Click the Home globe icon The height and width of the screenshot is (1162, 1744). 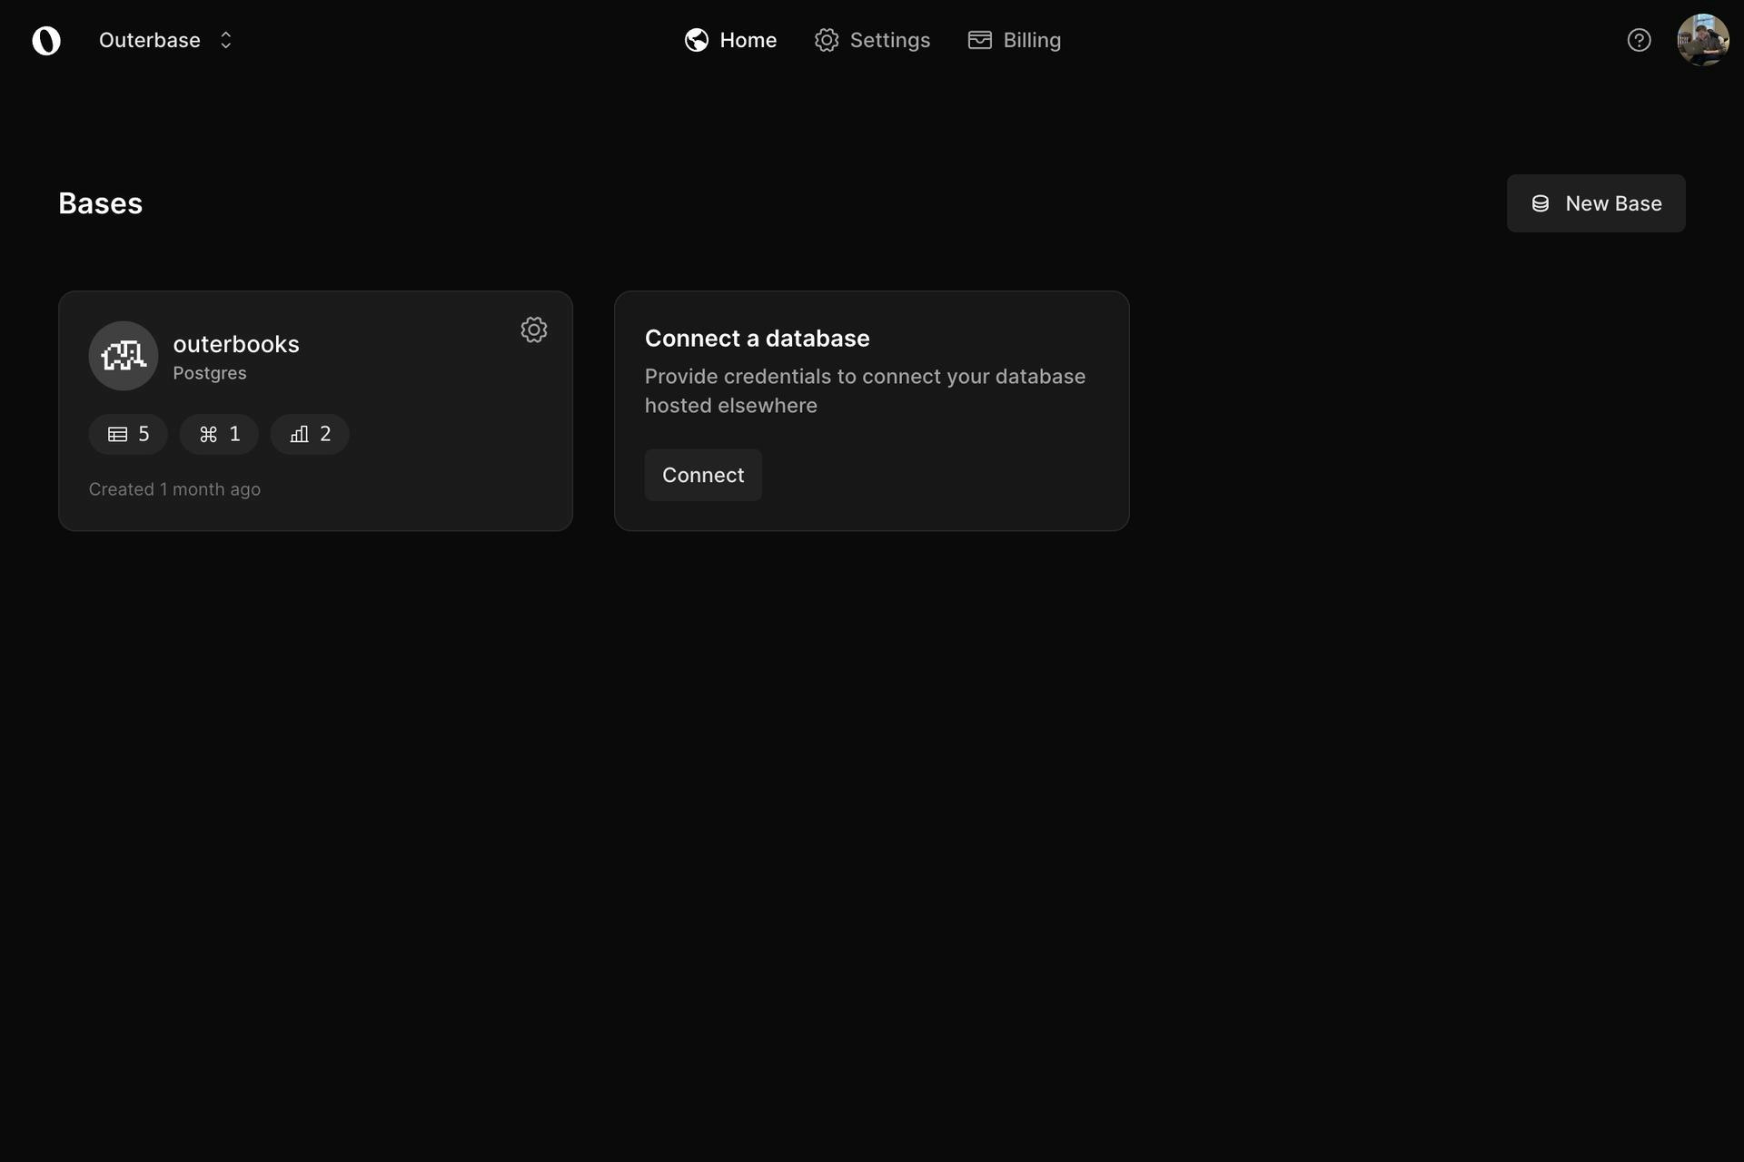697,40
